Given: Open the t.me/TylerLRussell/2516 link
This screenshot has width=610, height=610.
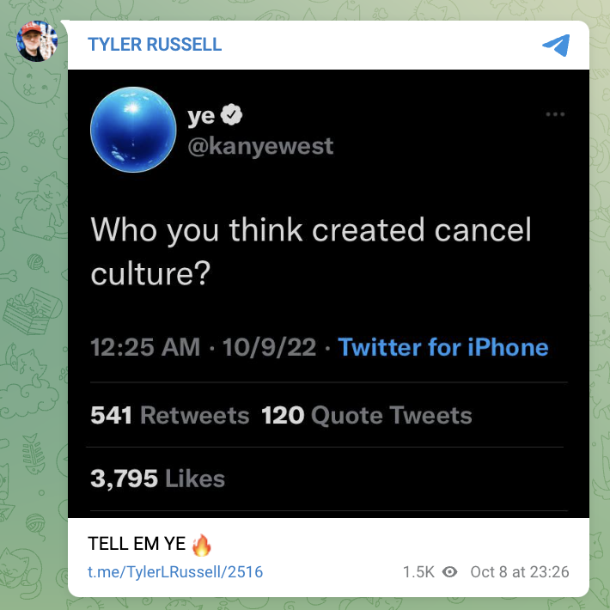Looking at the screenshot, I should (175, 571).
